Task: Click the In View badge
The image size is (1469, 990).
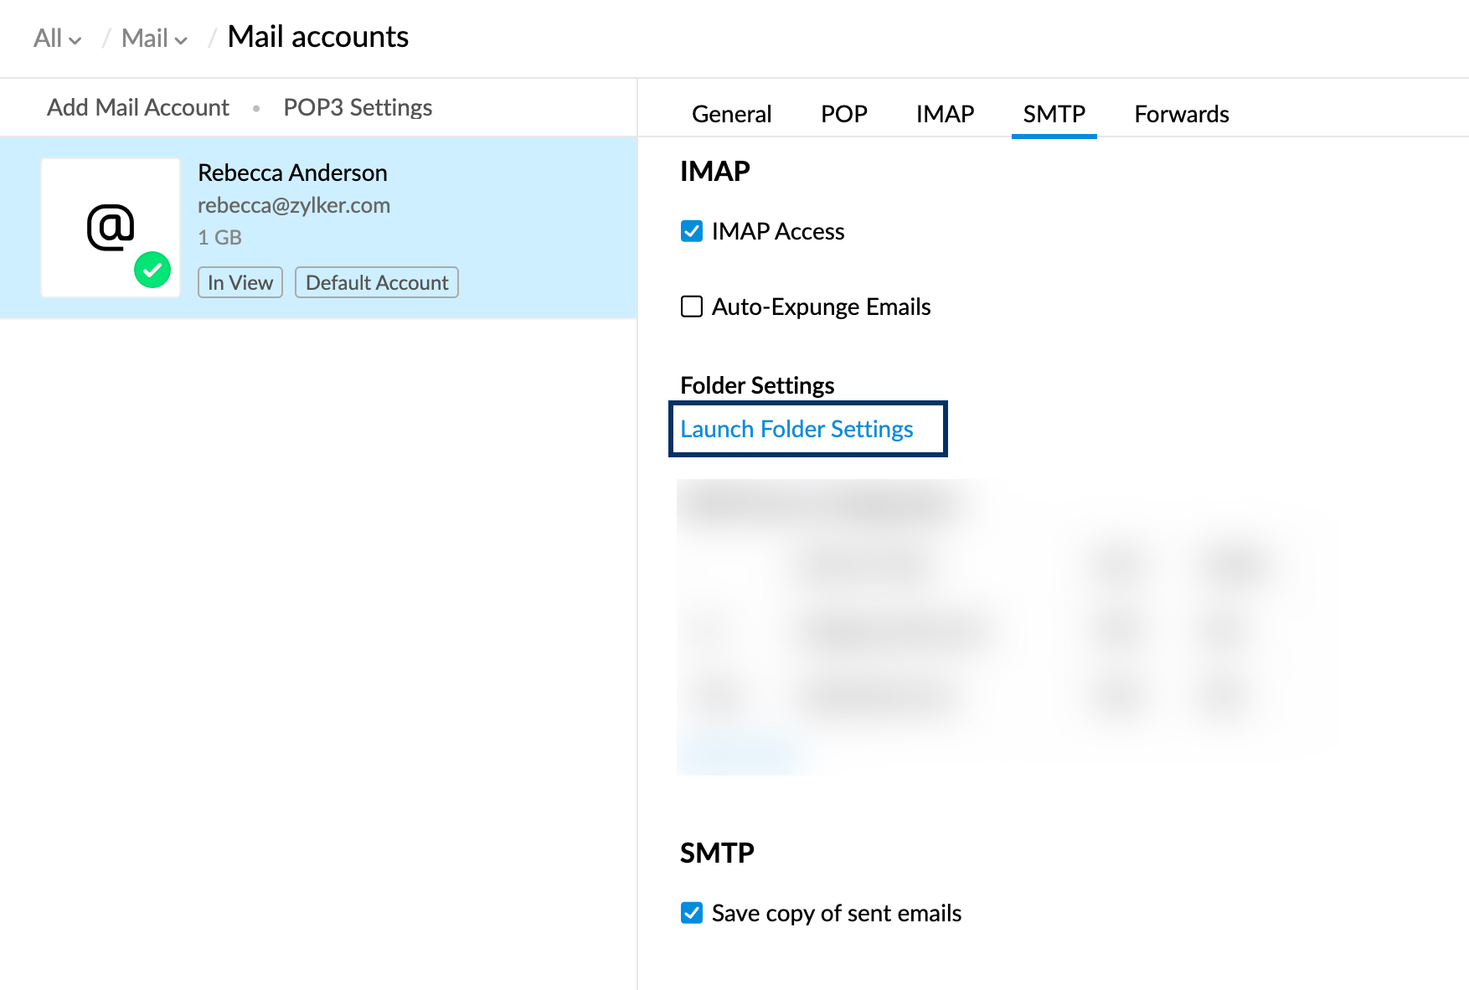Action: click(240, 282)
